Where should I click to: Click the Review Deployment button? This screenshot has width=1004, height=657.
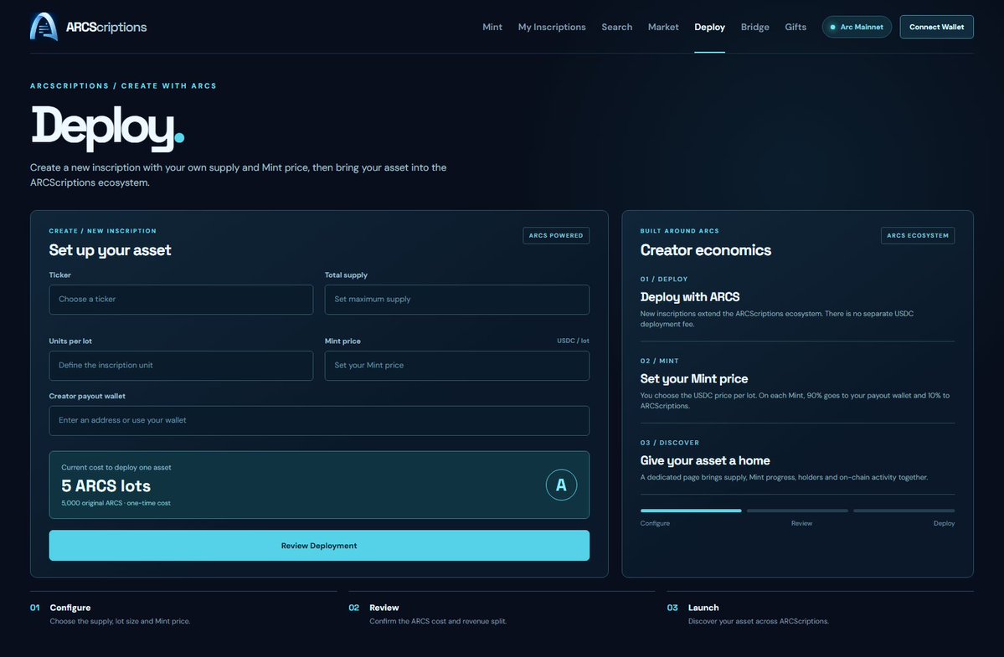pyautogui.click(x=319, y=546)
